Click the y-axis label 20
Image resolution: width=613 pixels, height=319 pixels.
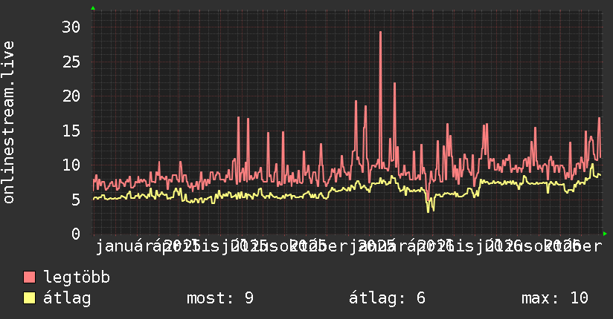click(x=71, y=96)
